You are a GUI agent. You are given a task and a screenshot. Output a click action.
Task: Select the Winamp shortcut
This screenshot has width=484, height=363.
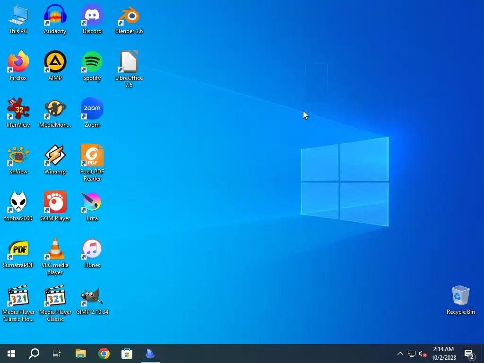(55, 160)
